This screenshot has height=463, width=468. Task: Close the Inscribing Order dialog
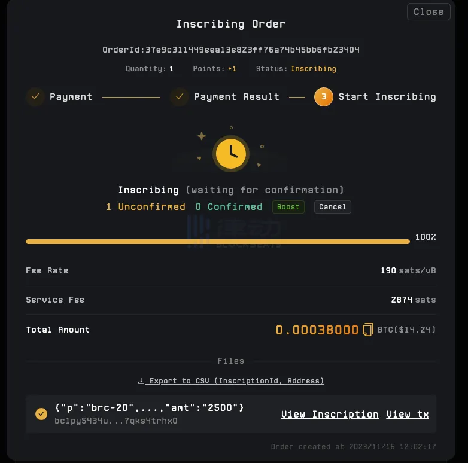point(428,12)
